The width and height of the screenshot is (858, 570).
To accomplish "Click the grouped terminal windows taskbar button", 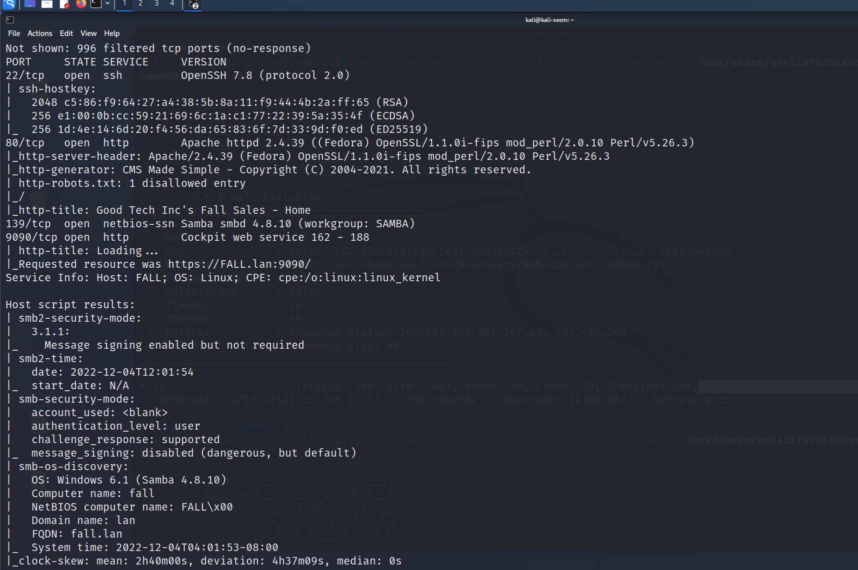I will (x=193, y=4).
